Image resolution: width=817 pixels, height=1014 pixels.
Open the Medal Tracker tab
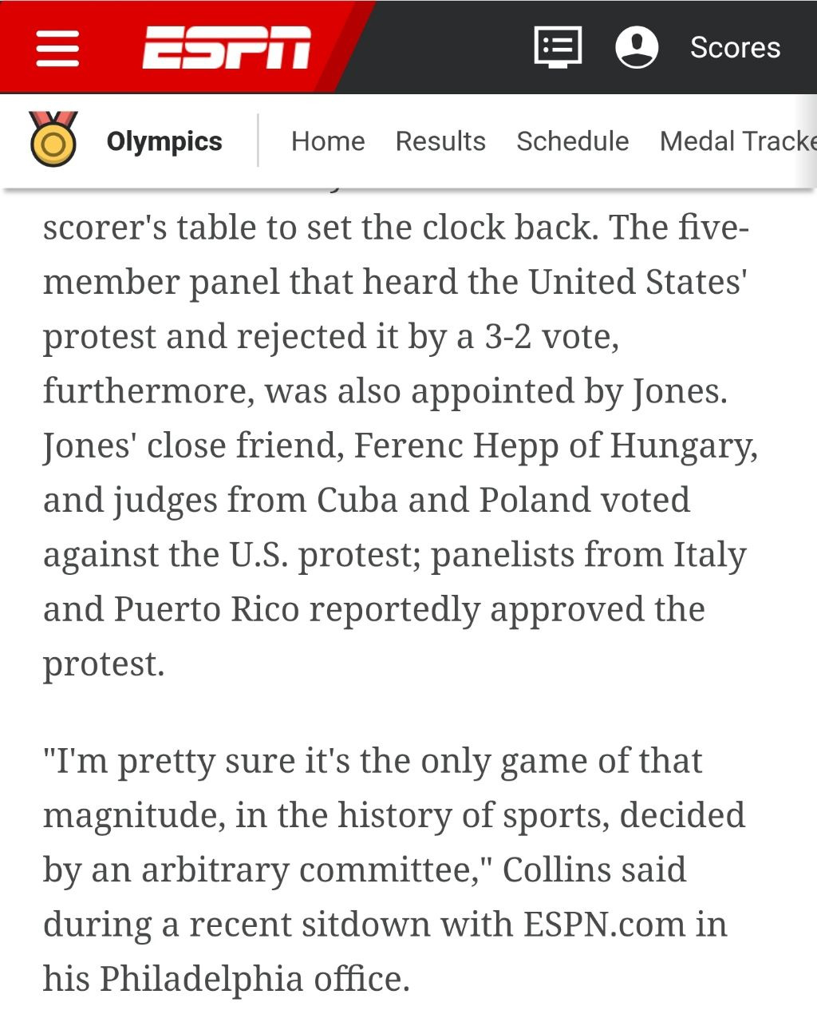pos(737,141)
